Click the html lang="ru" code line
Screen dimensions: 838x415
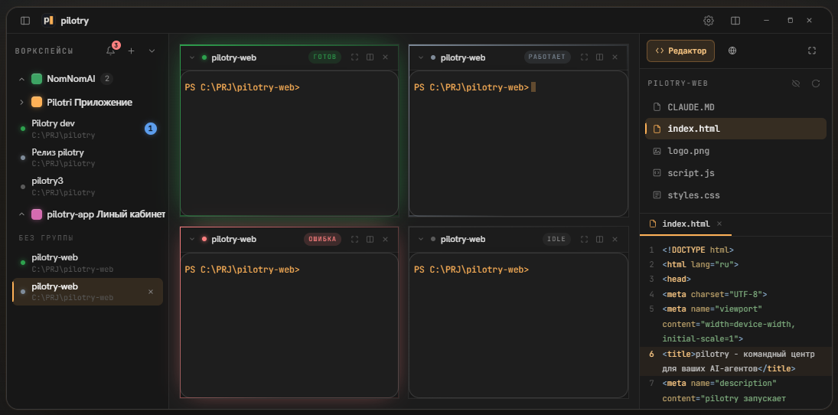(700, 264)
